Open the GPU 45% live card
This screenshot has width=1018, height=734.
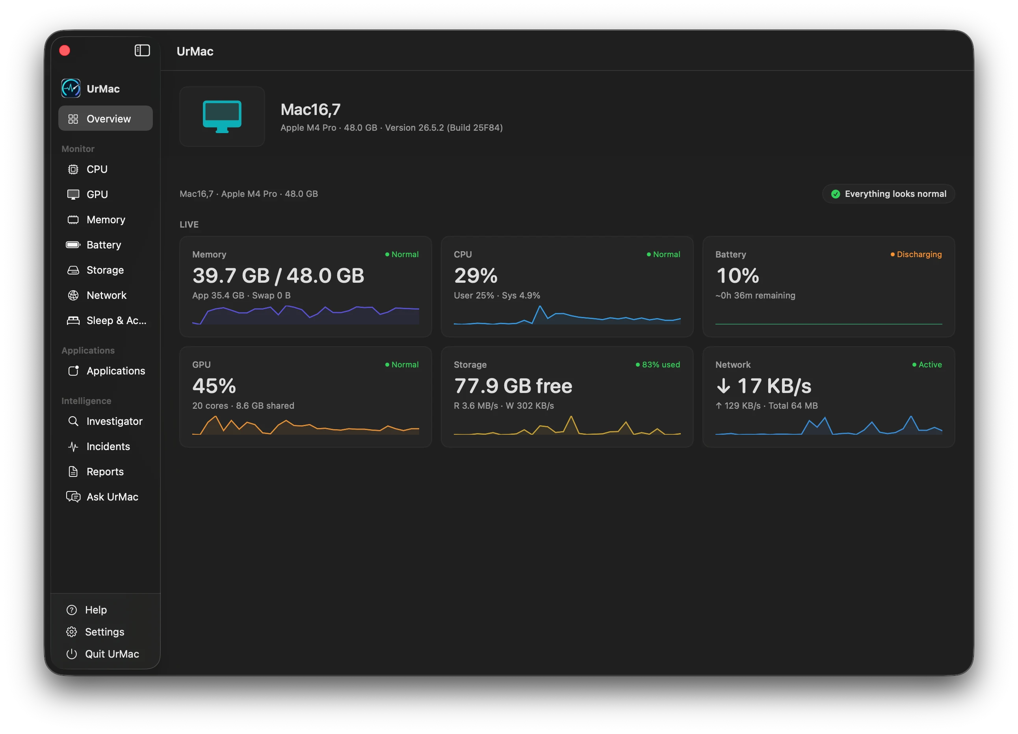point(305,397)
